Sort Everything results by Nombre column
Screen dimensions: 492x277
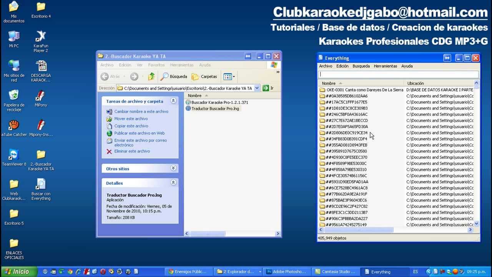pos(361,83)
